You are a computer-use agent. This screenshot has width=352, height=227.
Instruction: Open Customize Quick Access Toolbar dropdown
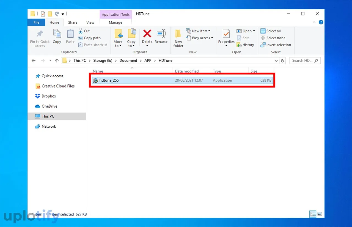click(x=63, y=14)
